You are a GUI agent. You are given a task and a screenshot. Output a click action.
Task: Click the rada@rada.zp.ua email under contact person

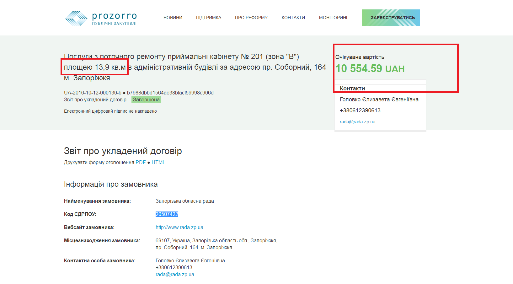tap(175, 274)
